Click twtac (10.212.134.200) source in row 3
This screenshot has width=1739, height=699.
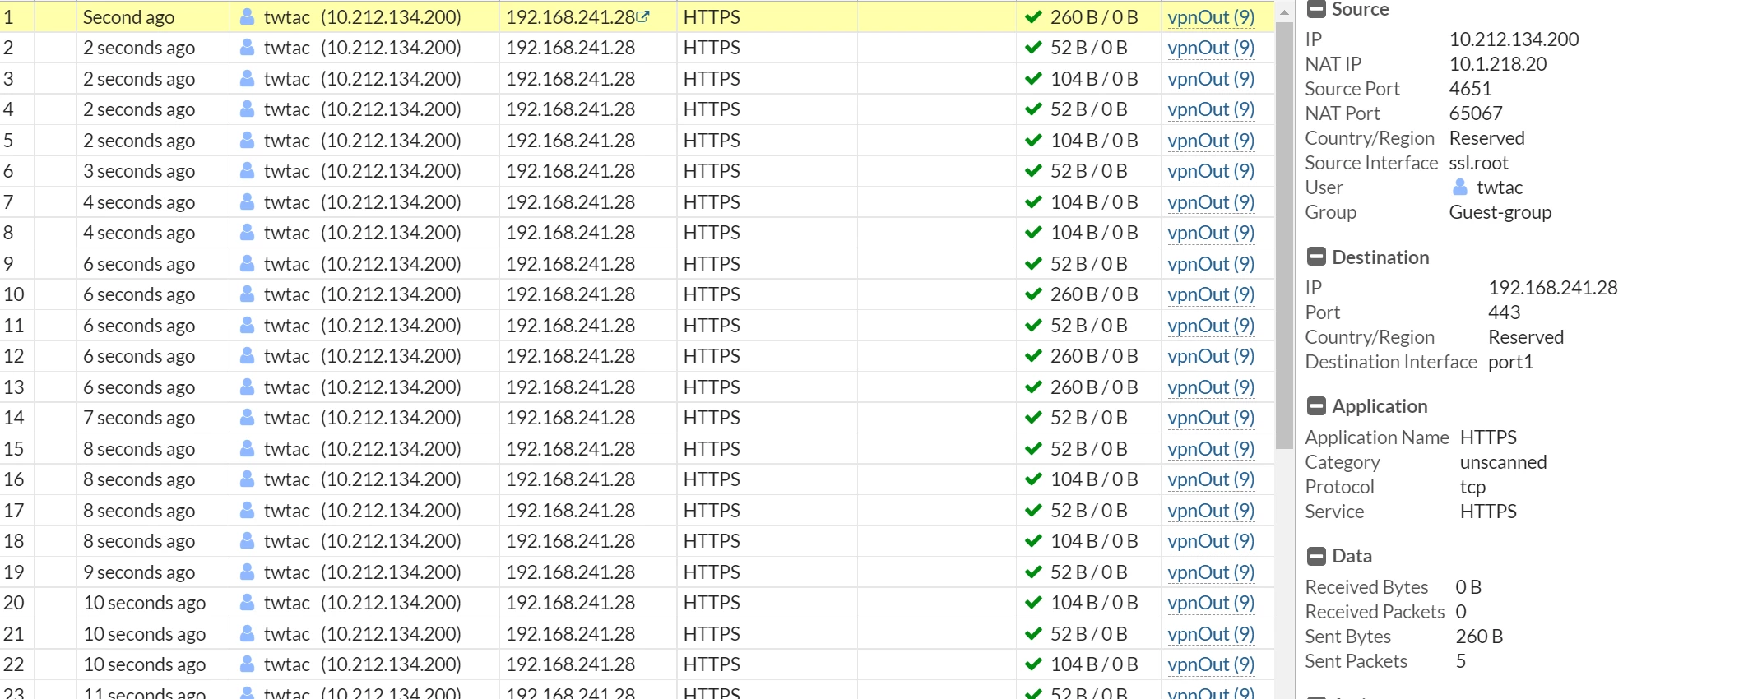[x=362, y=79]
